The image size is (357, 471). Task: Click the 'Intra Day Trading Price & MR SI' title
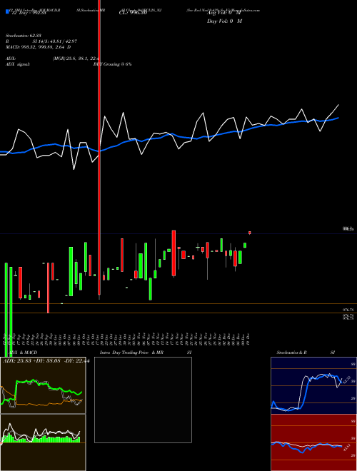(146, 353)
